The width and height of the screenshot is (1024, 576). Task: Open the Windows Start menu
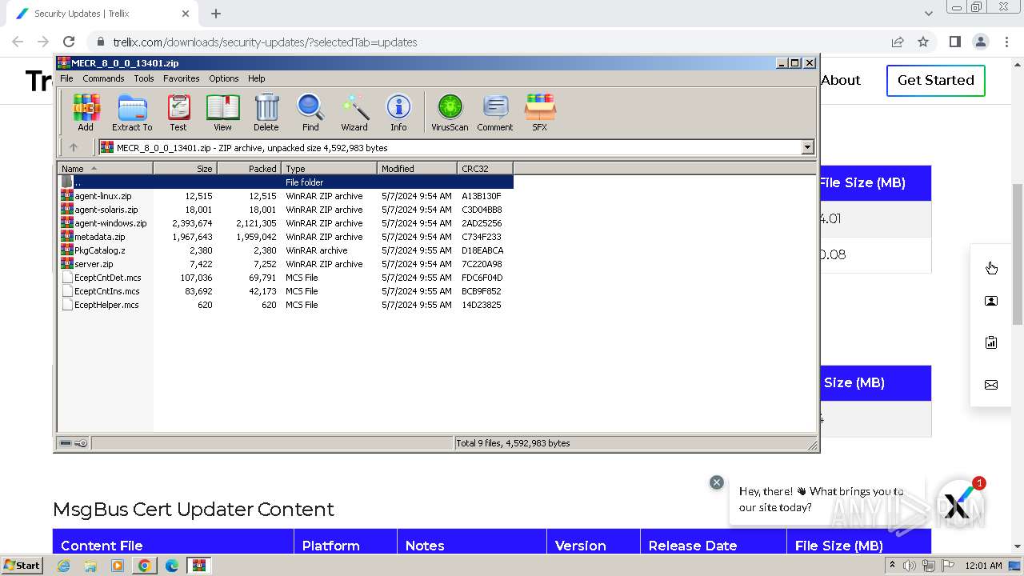[x=22, y=565]
